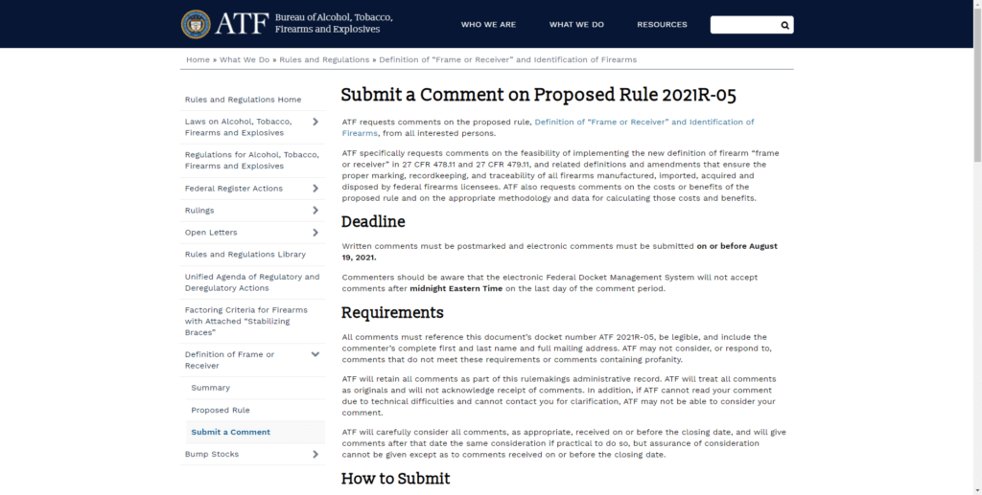Click the ATF Bureau name header text

pos(334,23)
